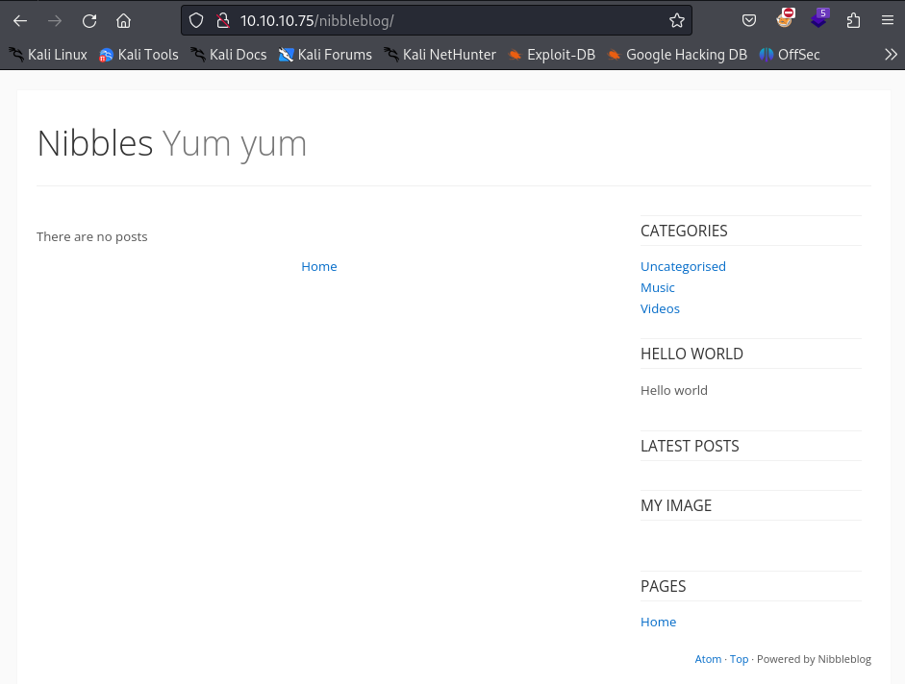Image resolution: width=905 pixels, height=684 pixels.
Task: Open the Exploit-DB bookmark
Action: point(551,55)
